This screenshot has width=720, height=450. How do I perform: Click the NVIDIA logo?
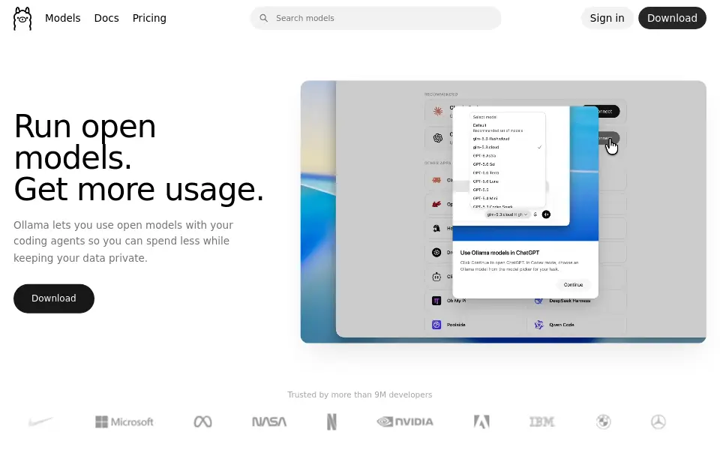pyautogui.click(x=405, y=421)
